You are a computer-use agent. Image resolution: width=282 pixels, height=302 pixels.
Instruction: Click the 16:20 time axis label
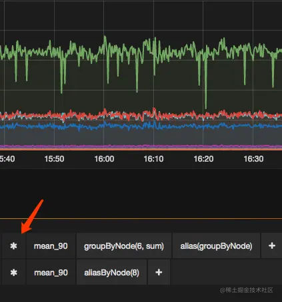coord(203,159)
